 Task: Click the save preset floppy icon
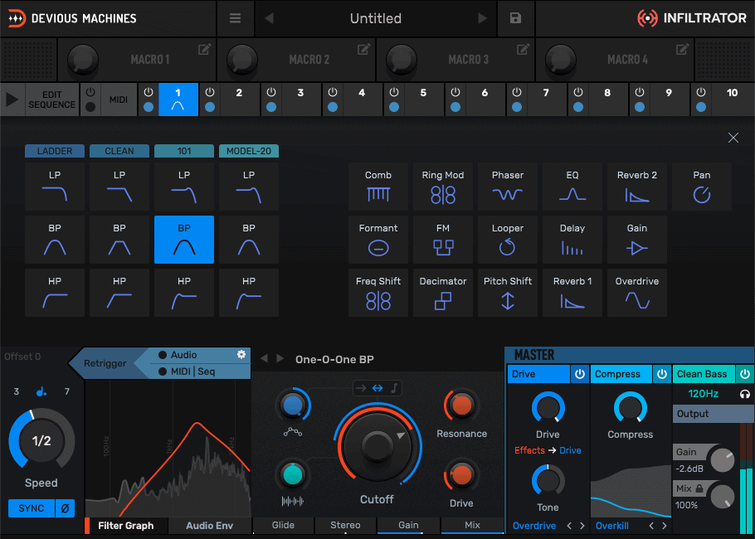pyautogui.click(x=515, y=18)
